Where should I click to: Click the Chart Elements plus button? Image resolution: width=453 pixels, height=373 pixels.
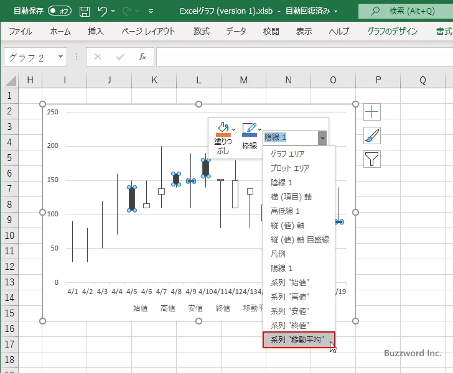[372, 112]
